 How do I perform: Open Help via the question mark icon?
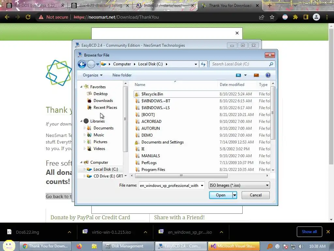pos(268,75)
